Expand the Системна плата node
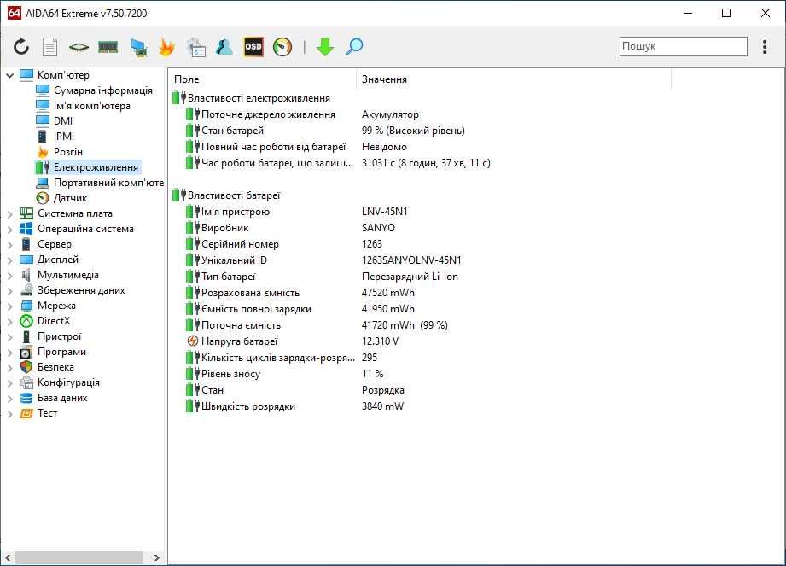 (x=9, y=214)
